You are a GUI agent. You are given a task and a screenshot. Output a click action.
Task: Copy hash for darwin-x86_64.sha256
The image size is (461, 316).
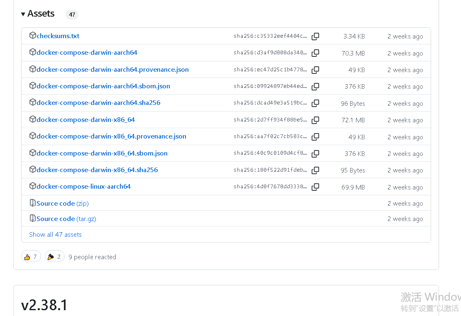pyautogui.click(x=315, y=170)
